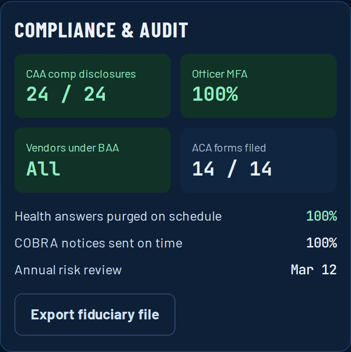Select the ACA forms filed card
351x352 pixels.
point(258,160)
